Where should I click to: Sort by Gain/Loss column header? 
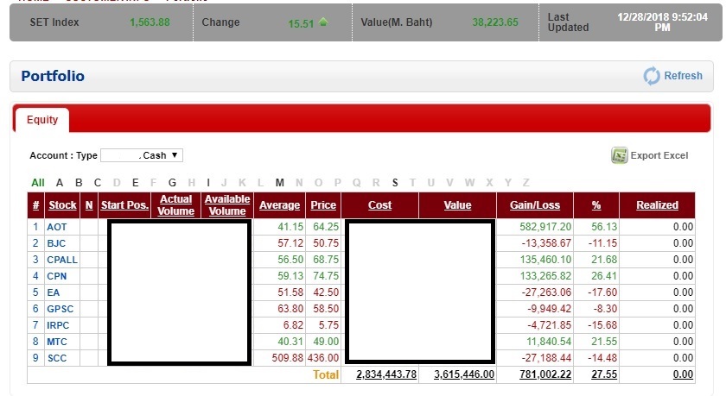coord(535,205)
